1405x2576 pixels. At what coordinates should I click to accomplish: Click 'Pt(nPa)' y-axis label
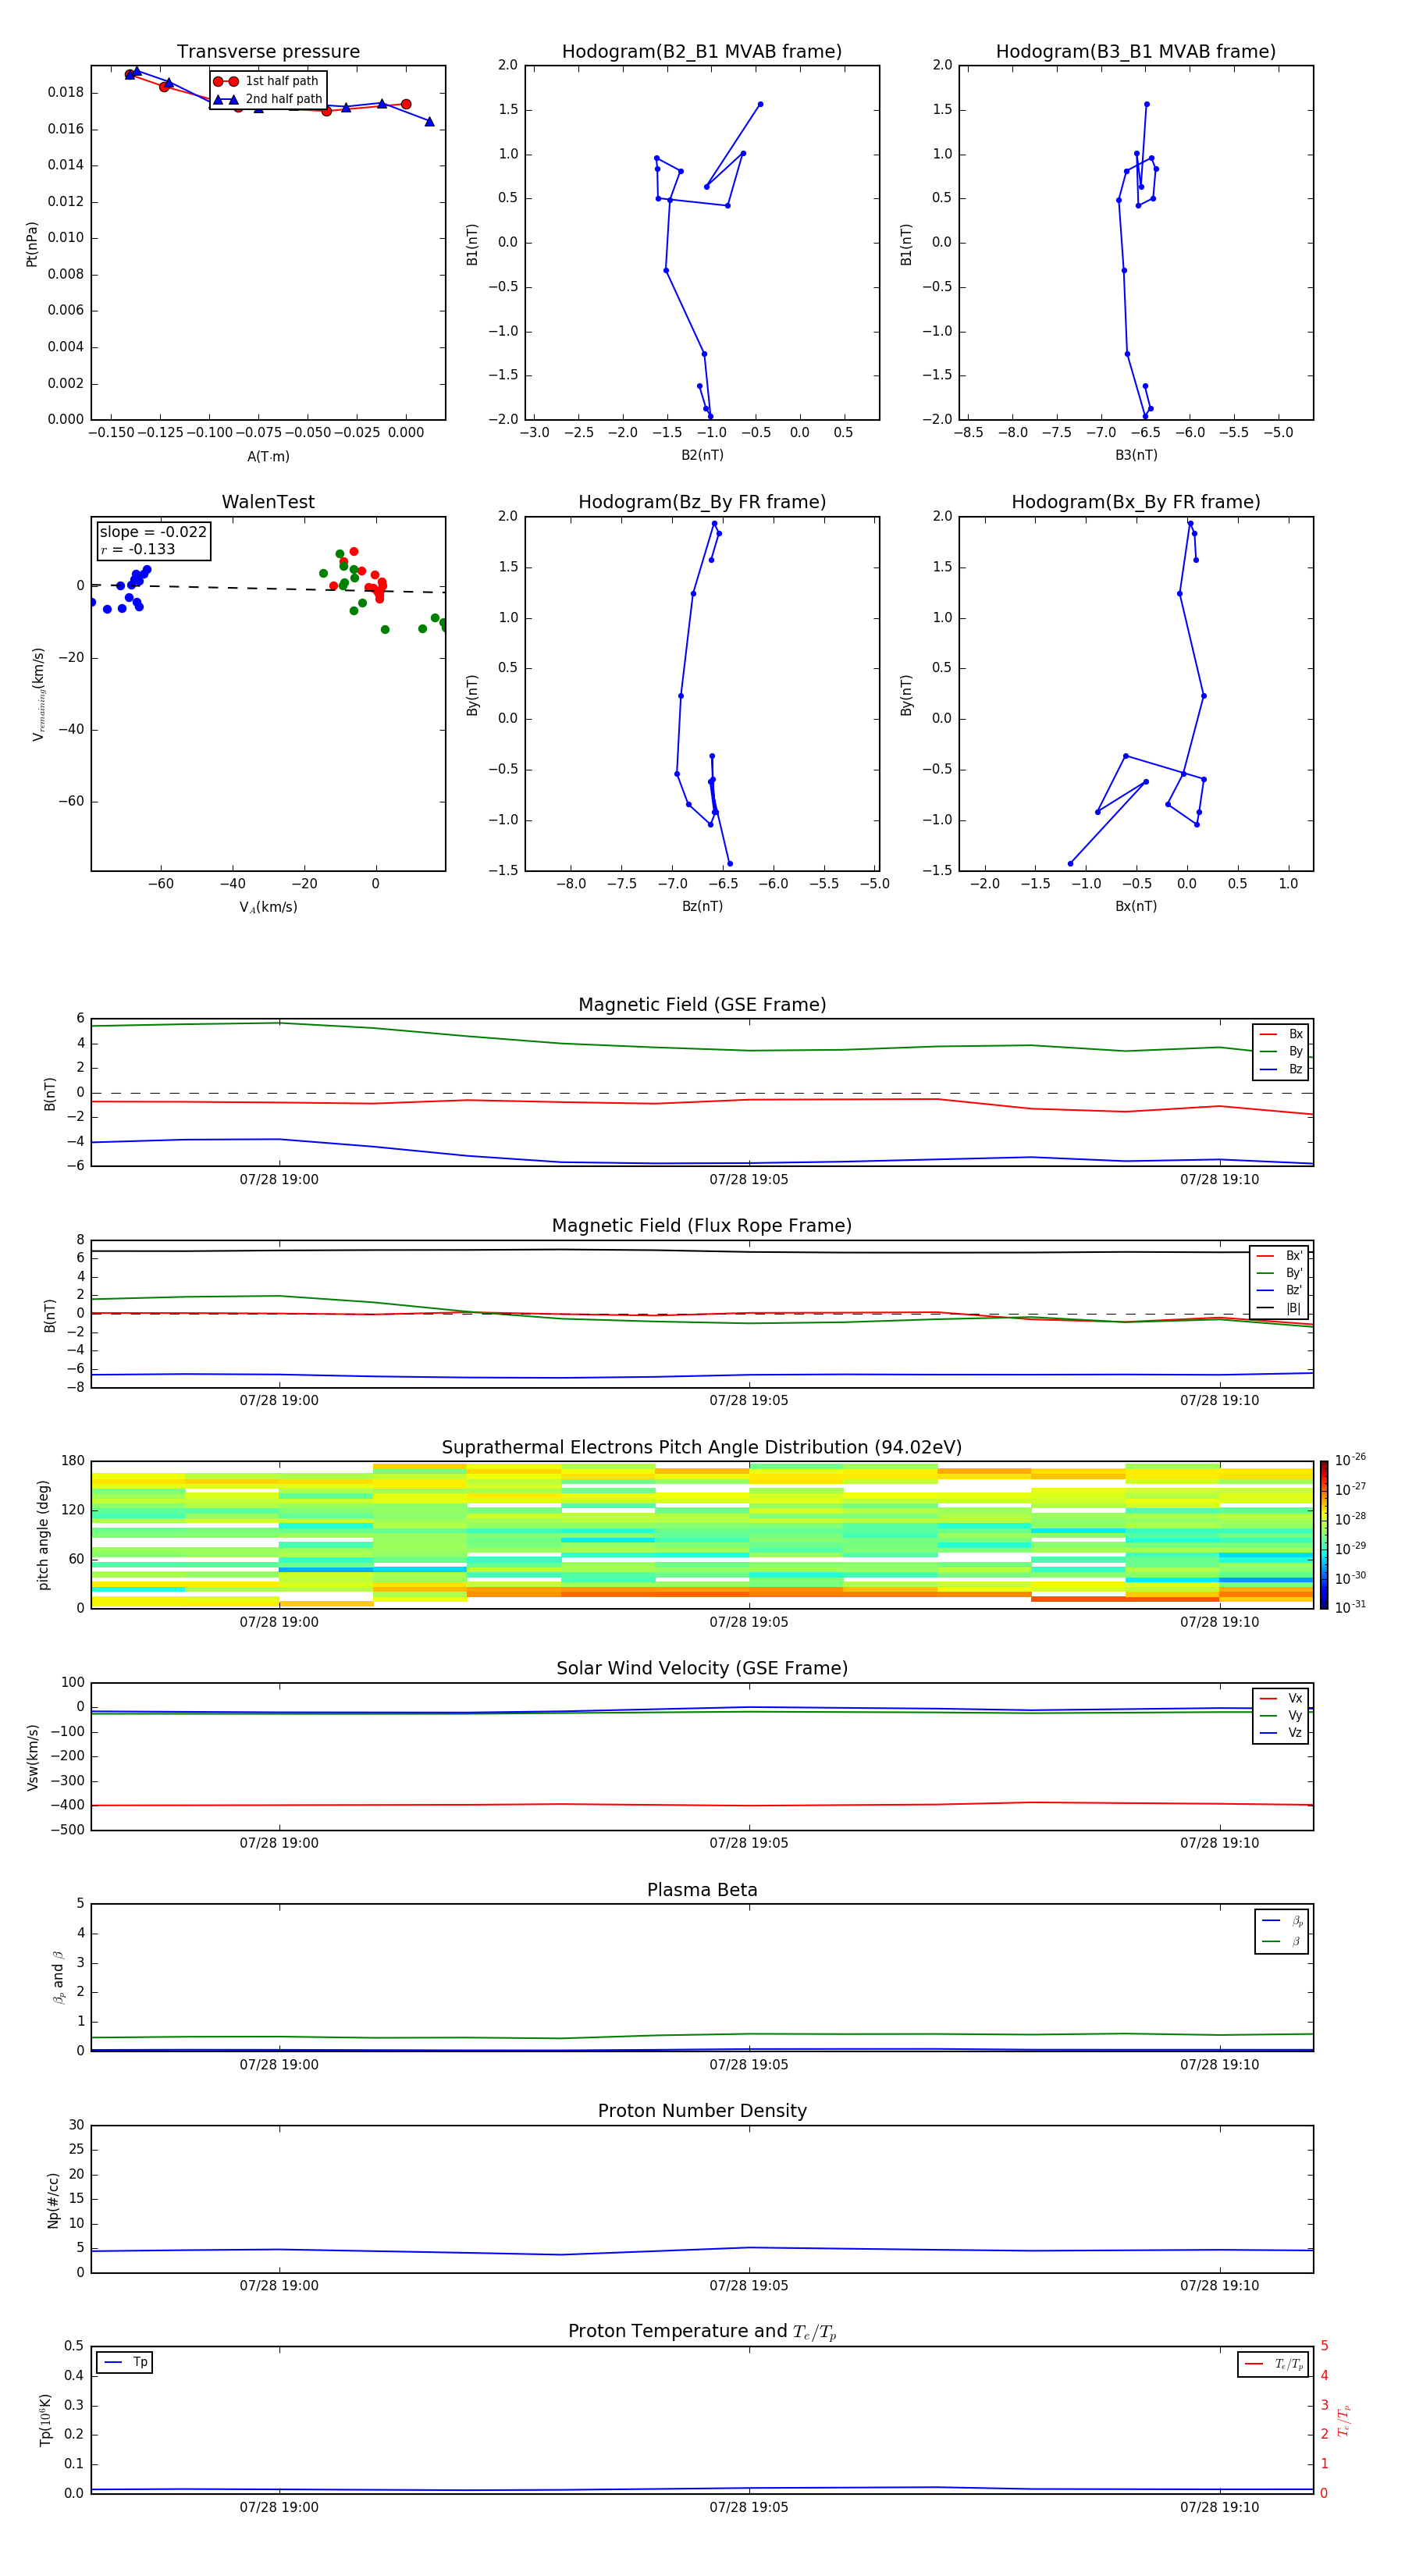point(32,244)
